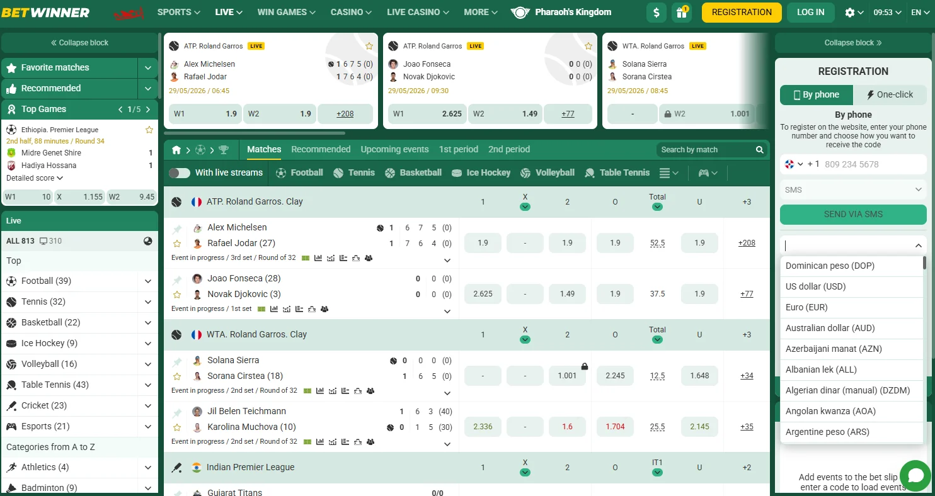935x496 pixels.
Task: Click the yellow REGISTRATION button
Action: (x=742, y=12)
